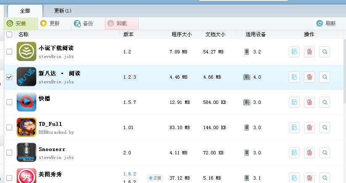Click the red uninstall icon for 新八达 阅读
Viewport: 346px width, 183px height.
[309, 77]
